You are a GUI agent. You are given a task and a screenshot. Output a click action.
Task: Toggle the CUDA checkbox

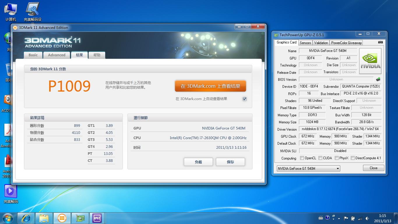point(320,158)
